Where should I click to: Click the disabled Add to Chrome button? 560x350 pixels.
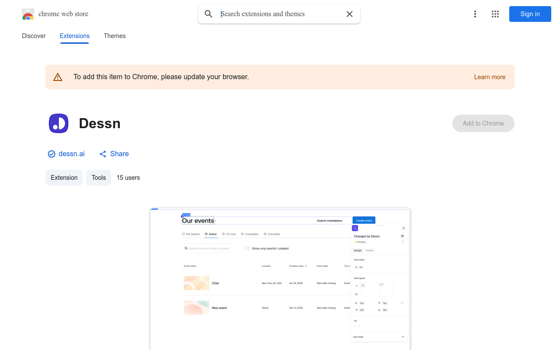[x=483, y=123]
